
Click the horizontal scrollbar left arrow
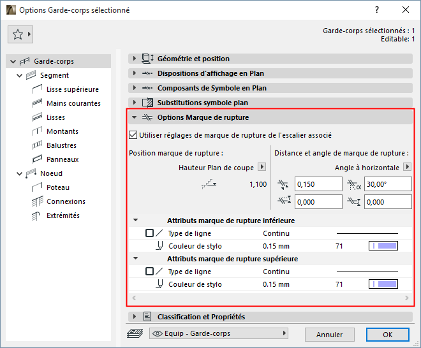pyautogui.click(x=134, y=298)
